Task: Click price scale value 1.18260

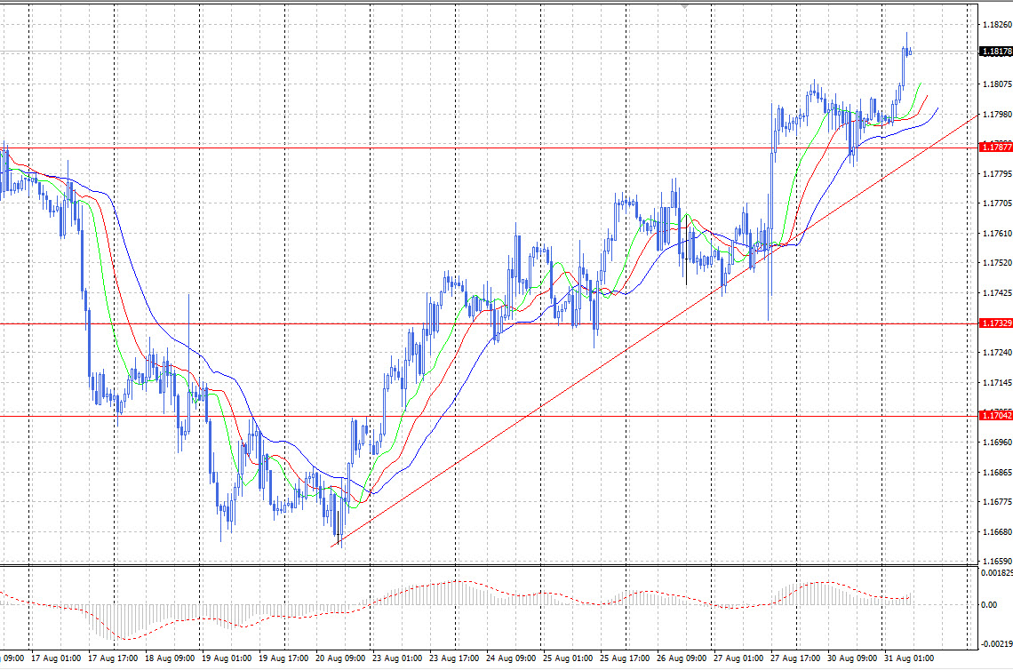Action: coord(997,25)
